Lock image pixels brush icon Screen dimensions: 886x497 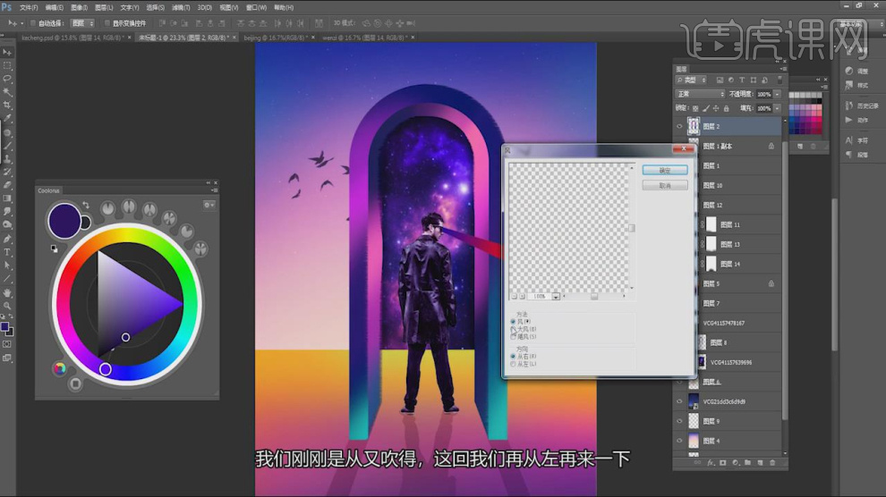(x=706, y=108)
